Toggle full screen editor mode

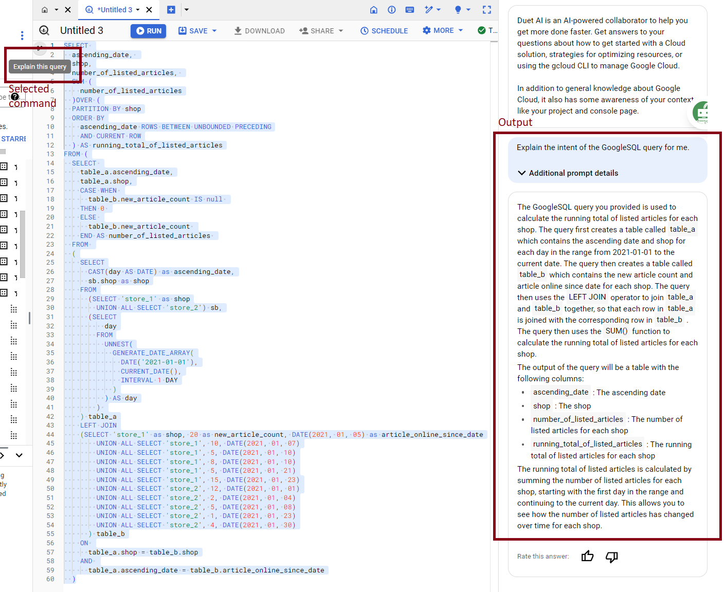[487, 10]
